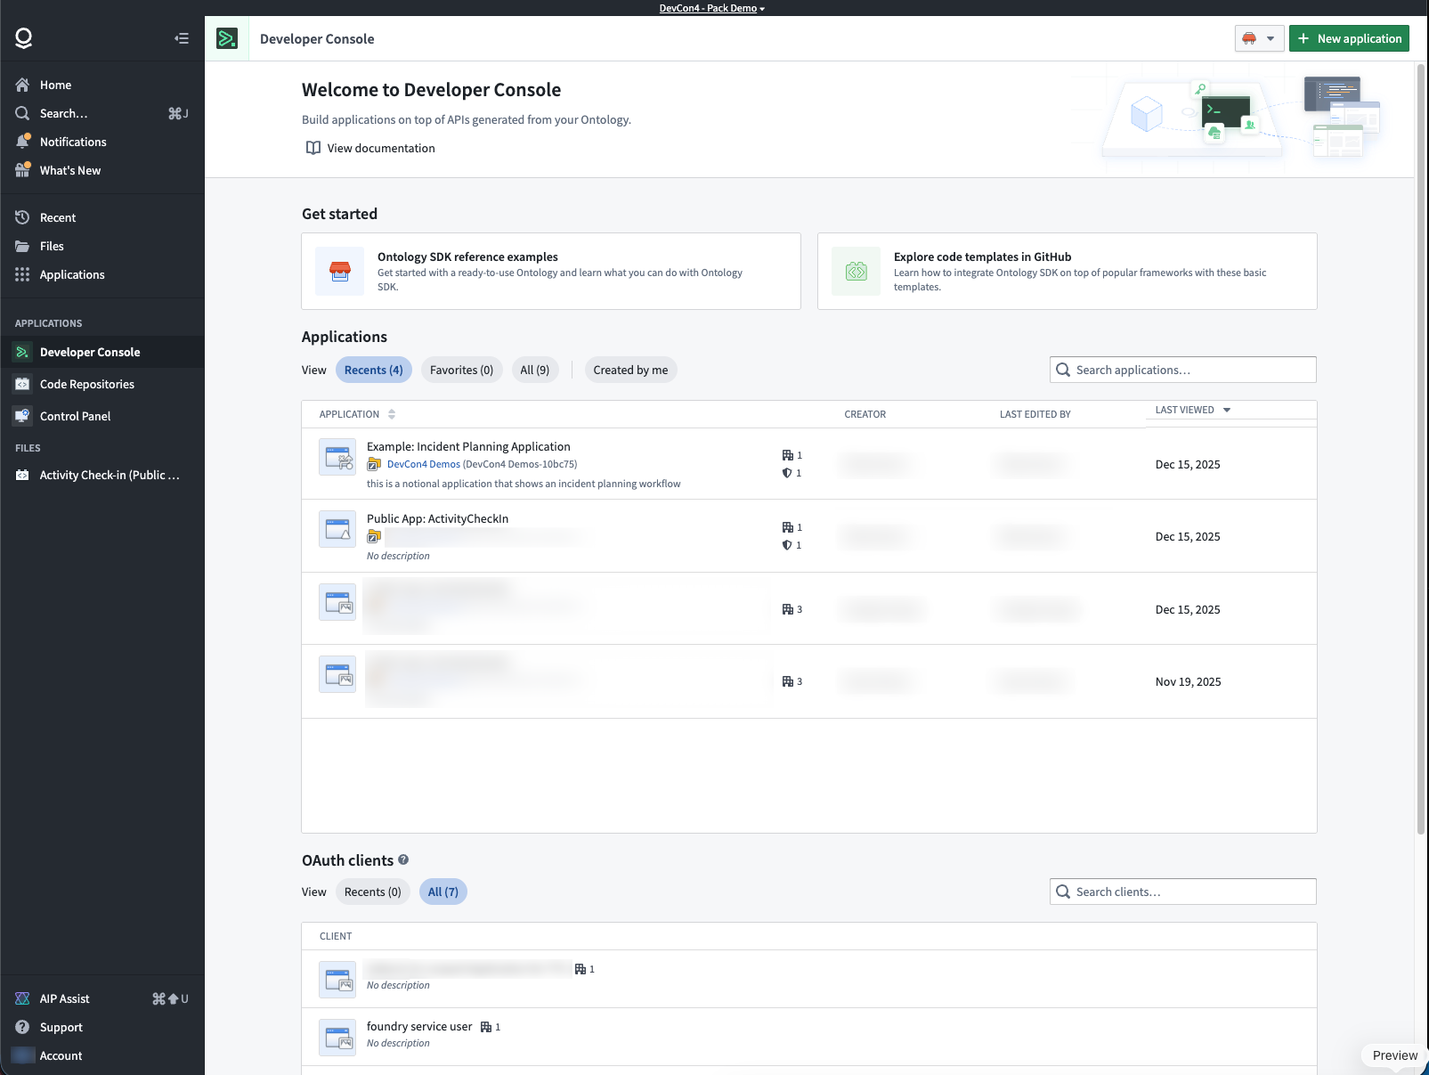
Task: Open the Support help icon
Action: click(x=23, y=1027)
